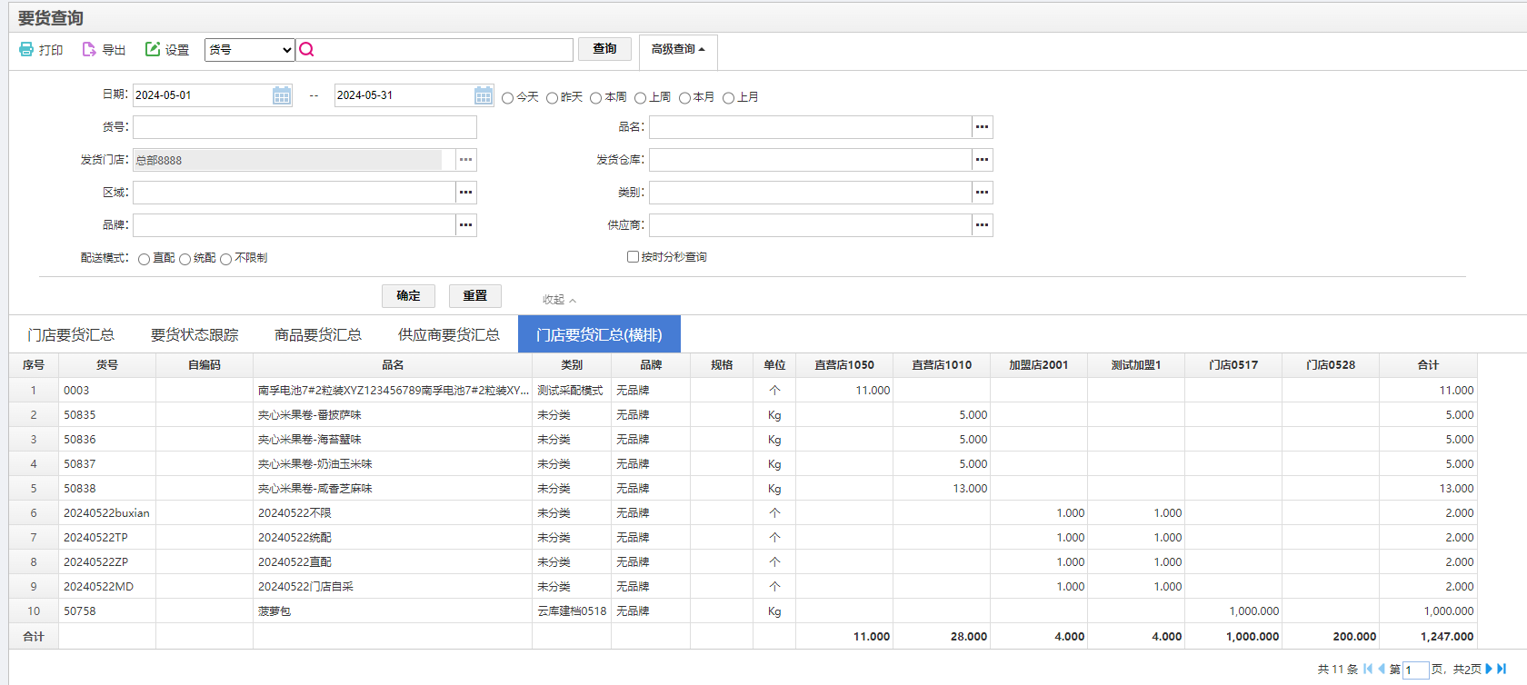The image size is (1527, 685).
Task: Select 不限制 delivery mode radio
Action: (x=225, y=259)
